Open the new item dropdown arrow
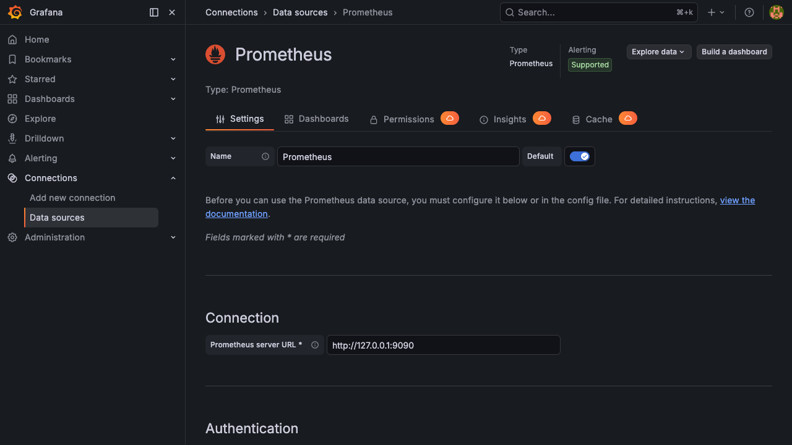792x445 pixels. pos(722,12)
